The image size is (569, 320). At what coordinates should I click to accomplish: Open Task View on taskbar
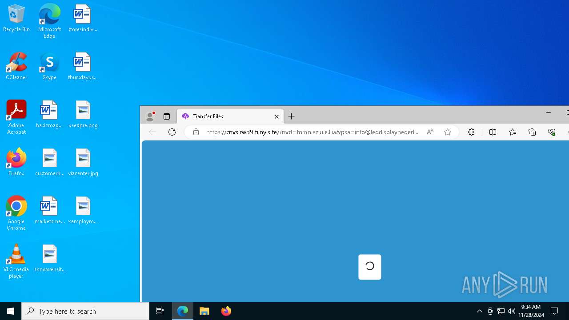pyautogui.click(x=160, y=311)
